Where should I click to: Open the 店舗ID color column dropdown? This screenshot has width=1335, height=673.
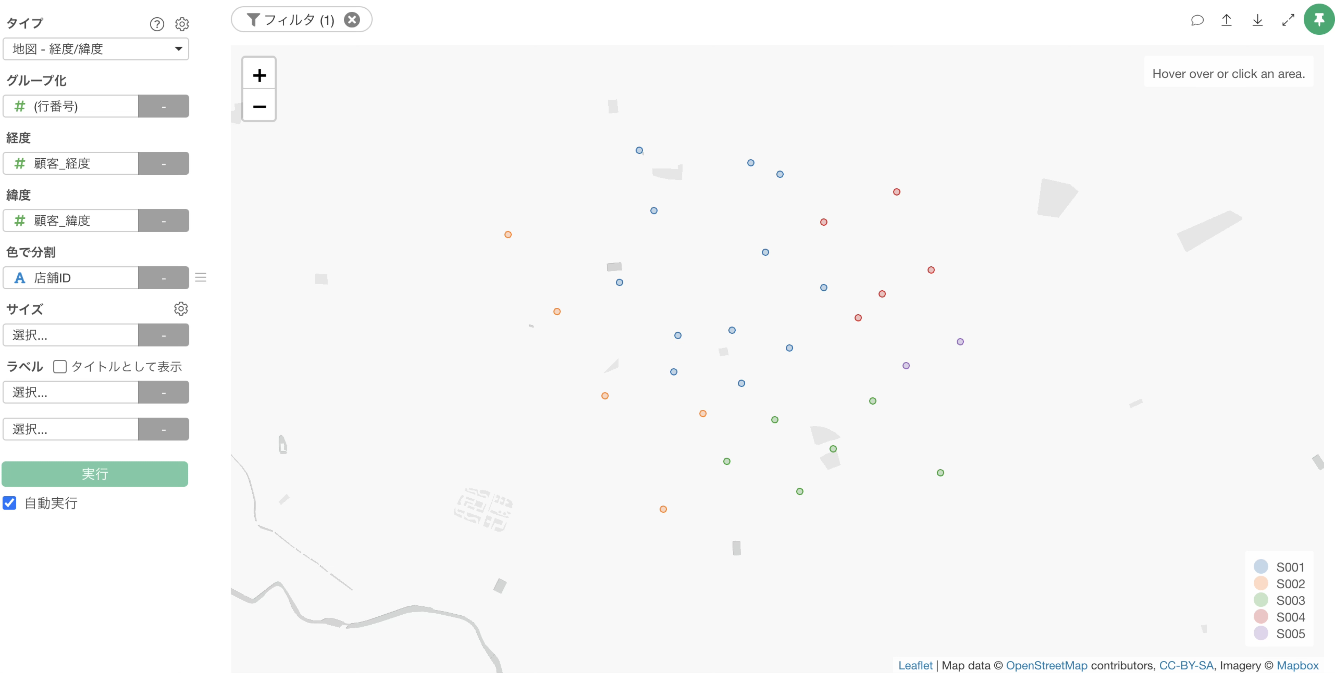(71, 277)
